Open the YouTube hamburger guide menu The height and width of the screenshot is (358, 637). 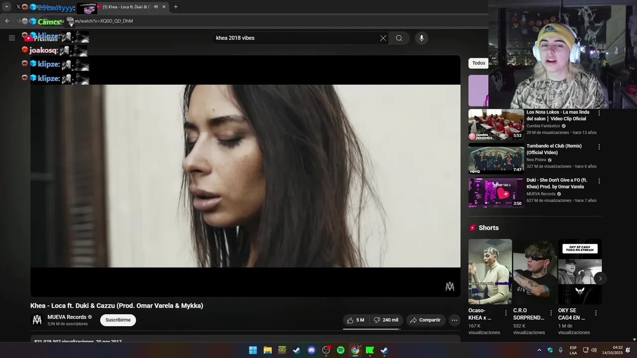pos(12,38)
